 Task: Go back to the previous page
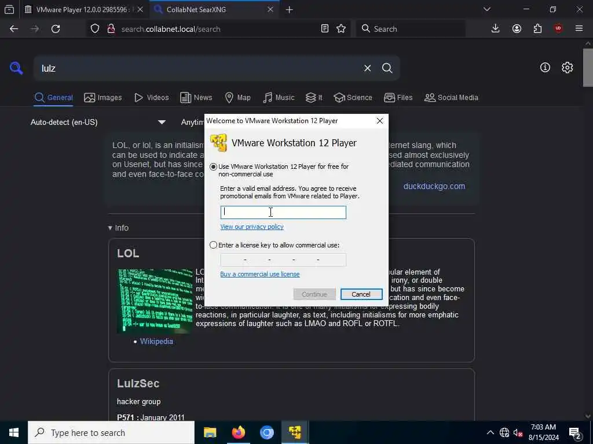pyautogui.click(x=14, y=29)
